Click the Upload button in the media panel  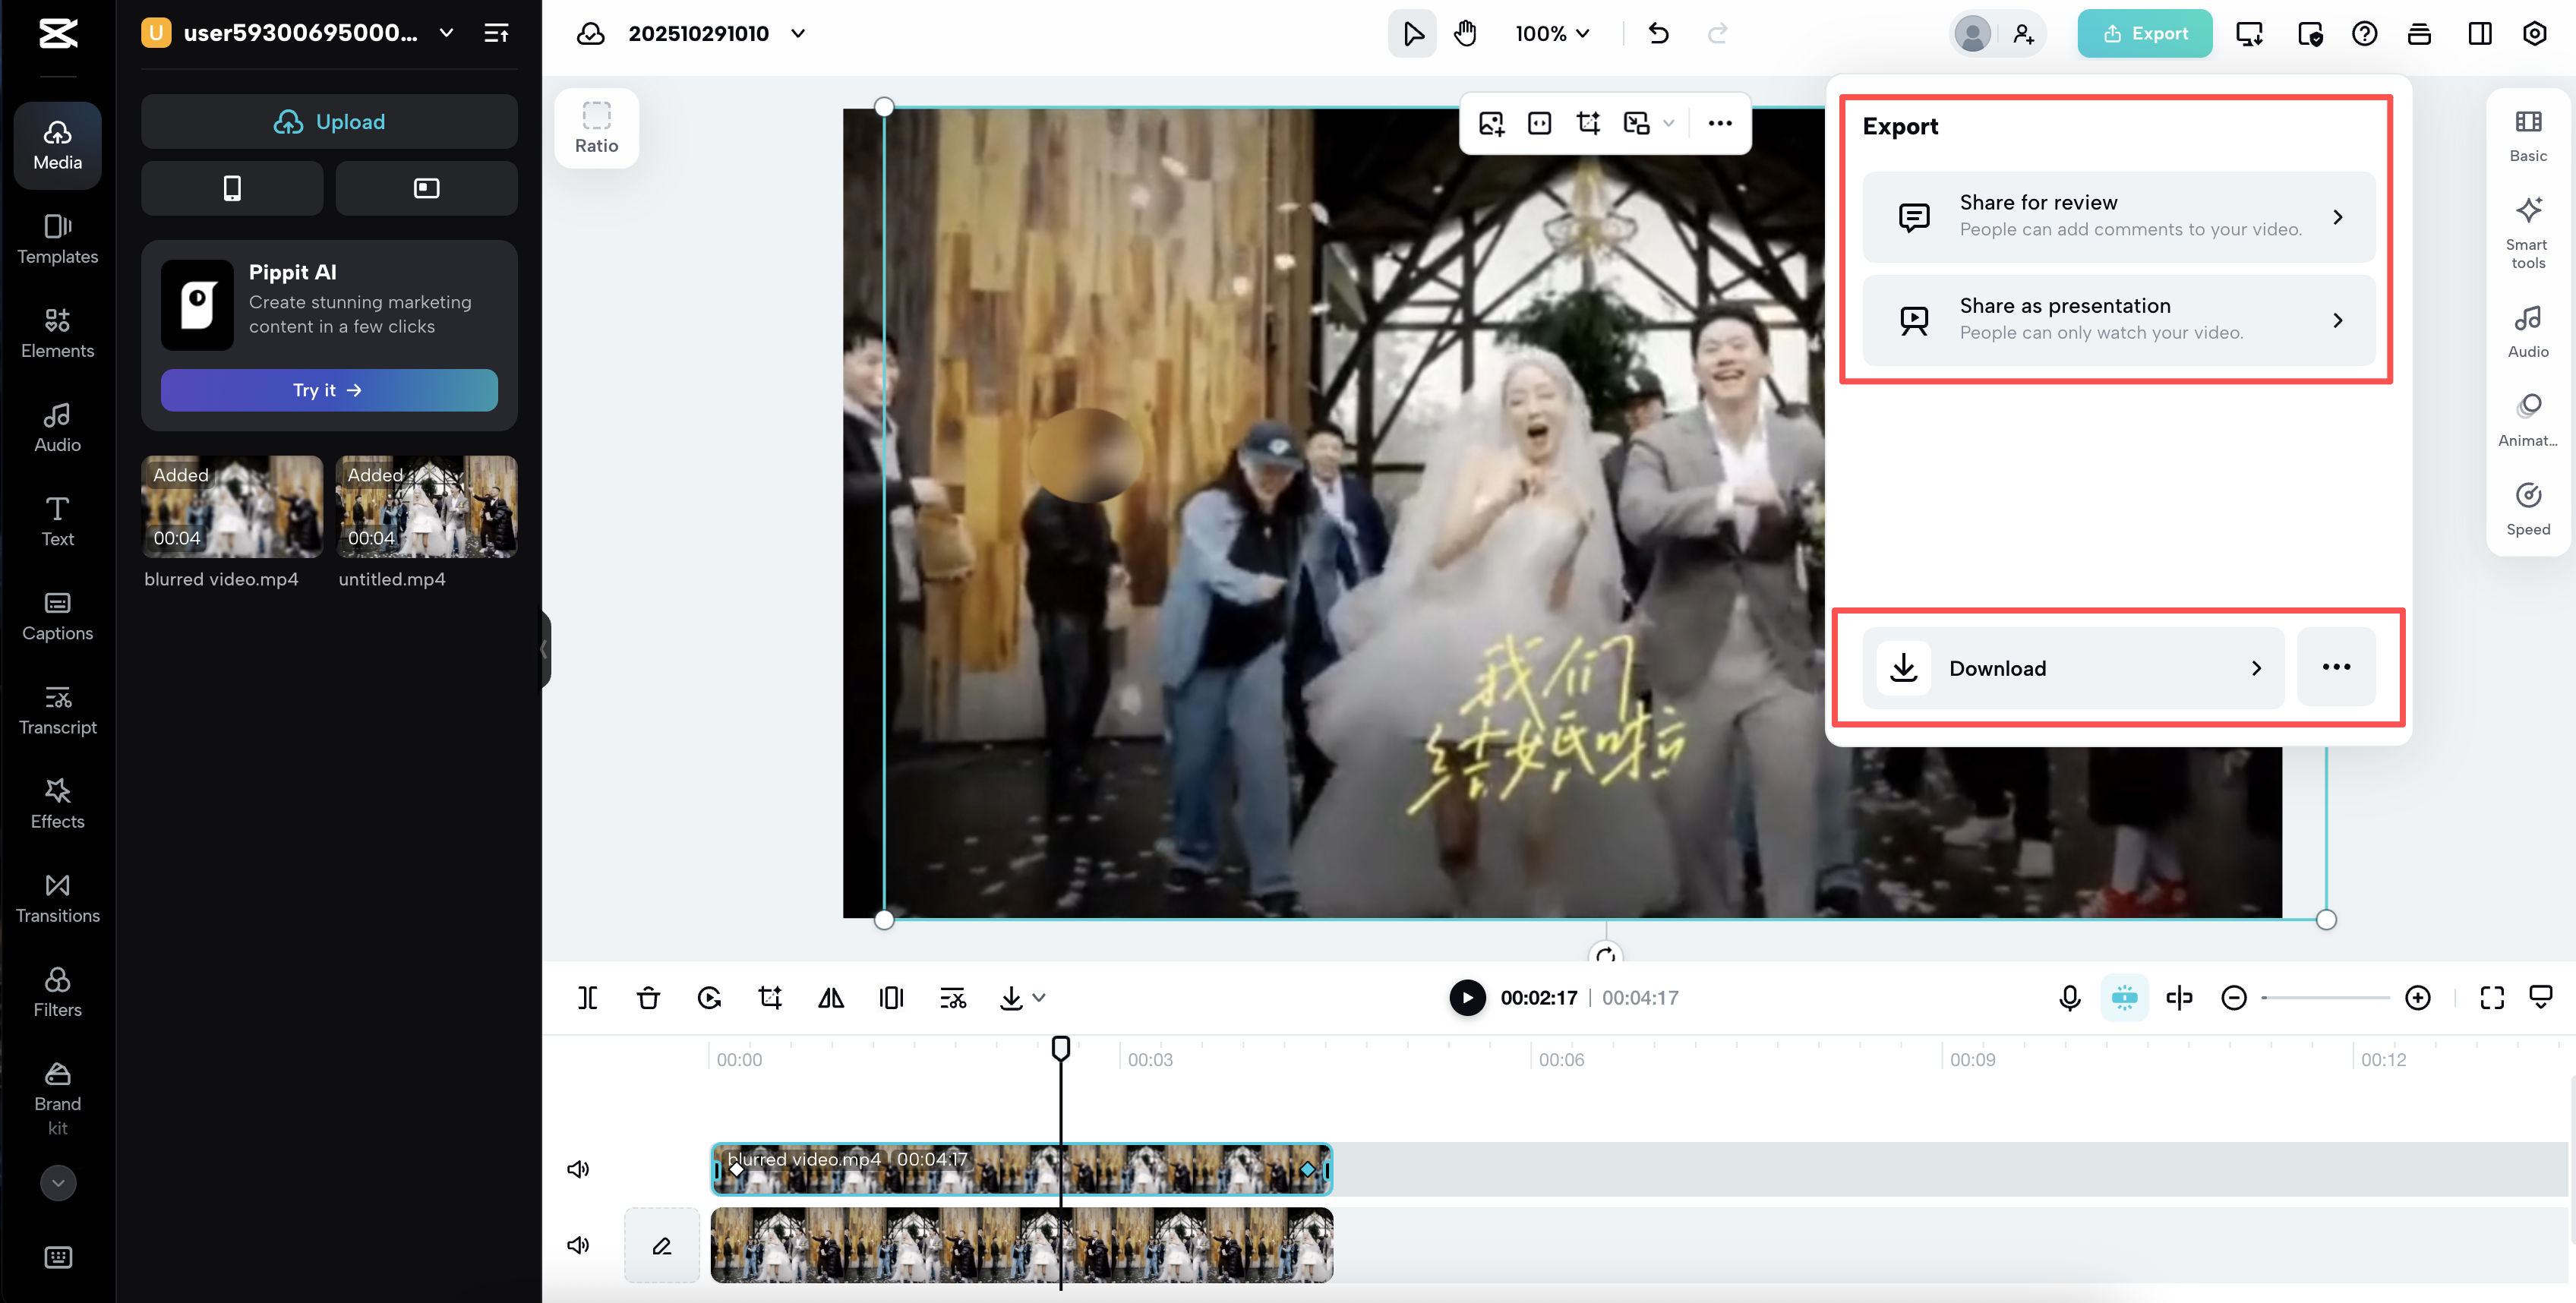click(x=329, y=121)
